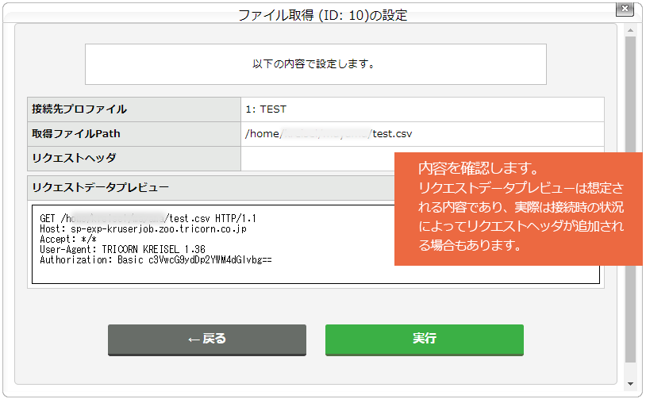Click the /home/.../test.csv path value
This screenshot has width=646, height=399.
point(329,134)
